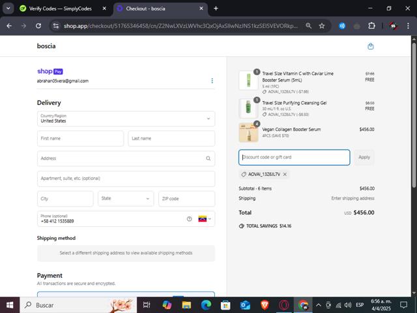Open File Explorer from the taskbar
Viewport: 417px width, 313px height.
186,305
